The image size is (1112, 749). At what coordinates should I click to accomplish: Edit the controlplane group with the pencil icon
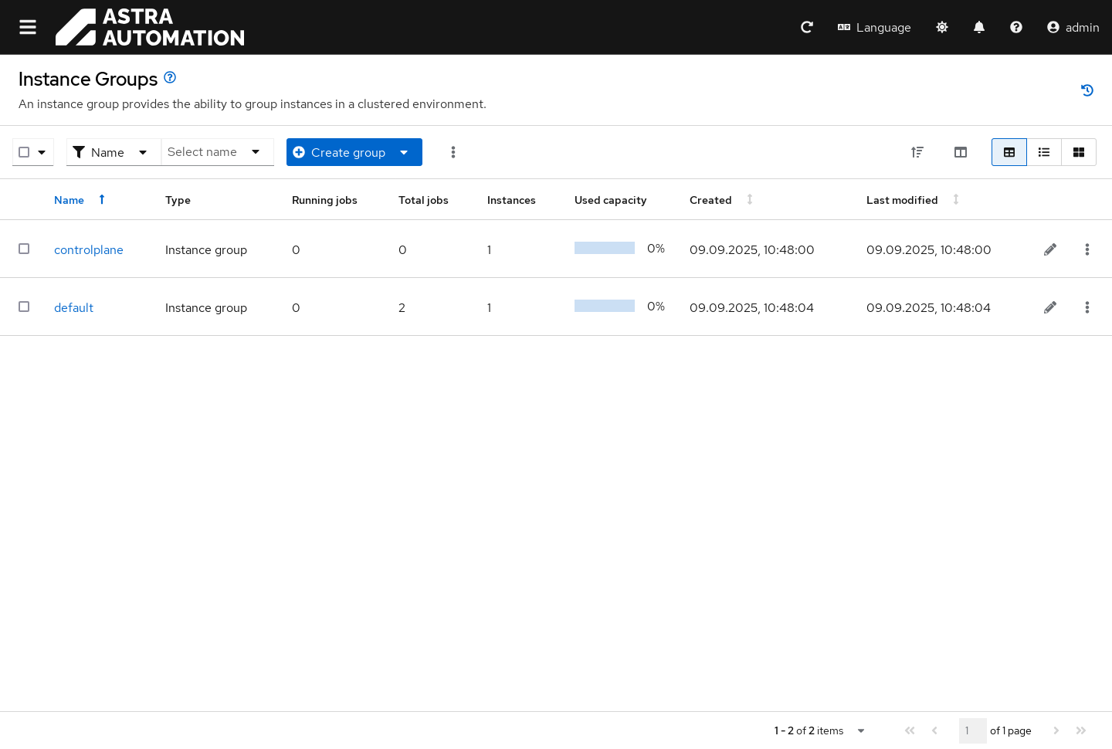pyautogui.click(x=1050, y=249)
